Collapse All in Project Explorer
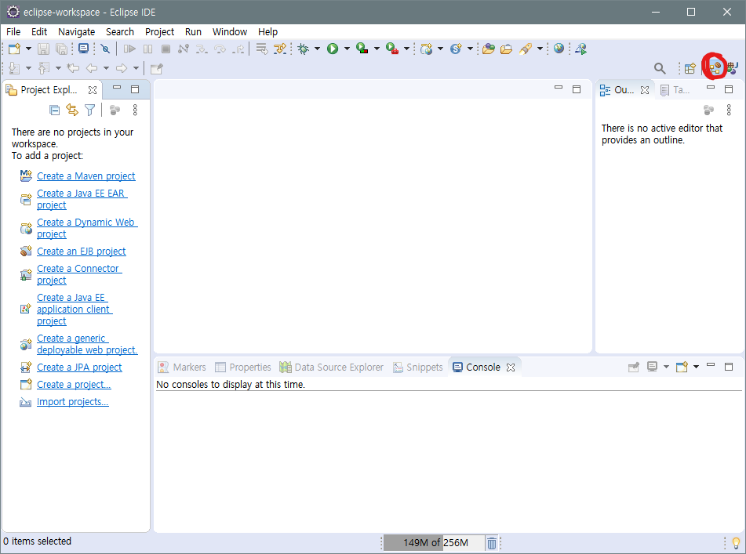 [x=55, y=110]
